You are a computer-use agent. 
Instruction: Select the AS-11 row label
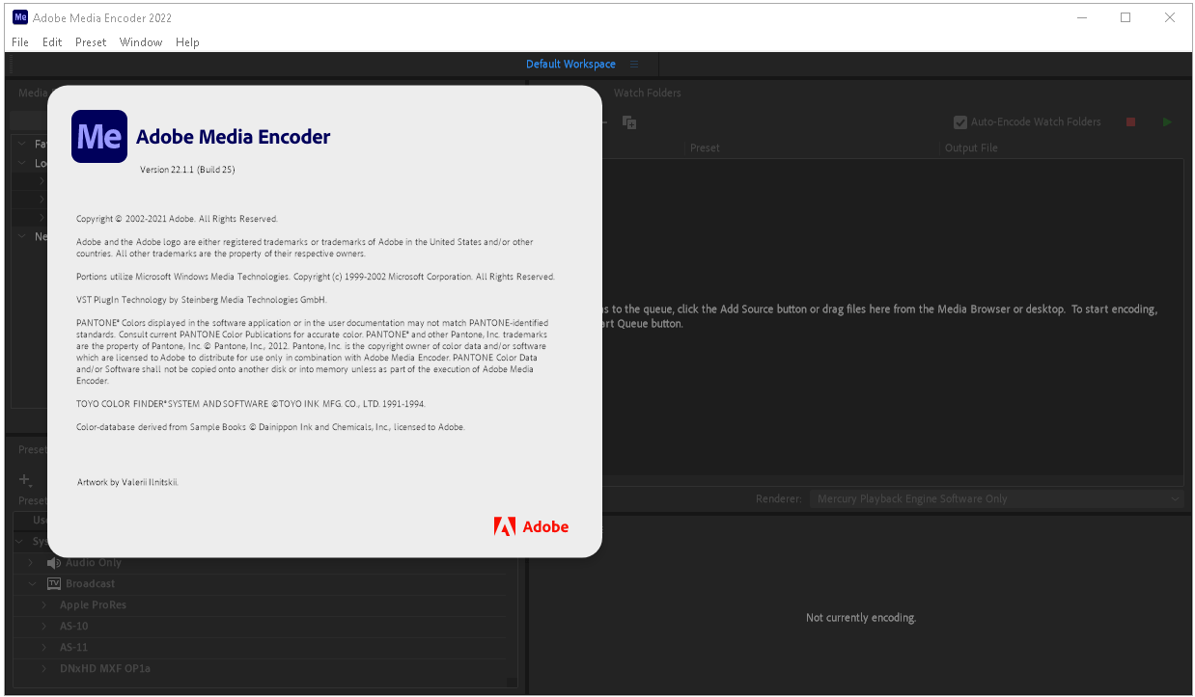pyautogui.click(x=73, y=648)
